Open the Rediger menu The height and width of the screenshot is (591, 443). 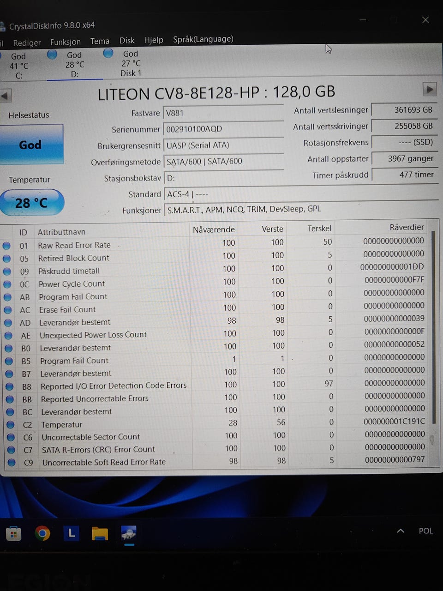click(27, 42)
